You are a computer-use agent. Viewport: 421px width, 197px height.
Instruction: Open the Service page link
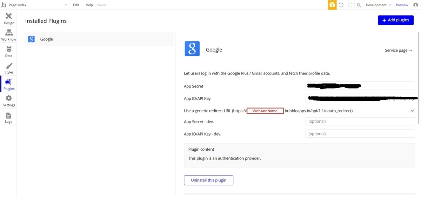coord(399,51)
